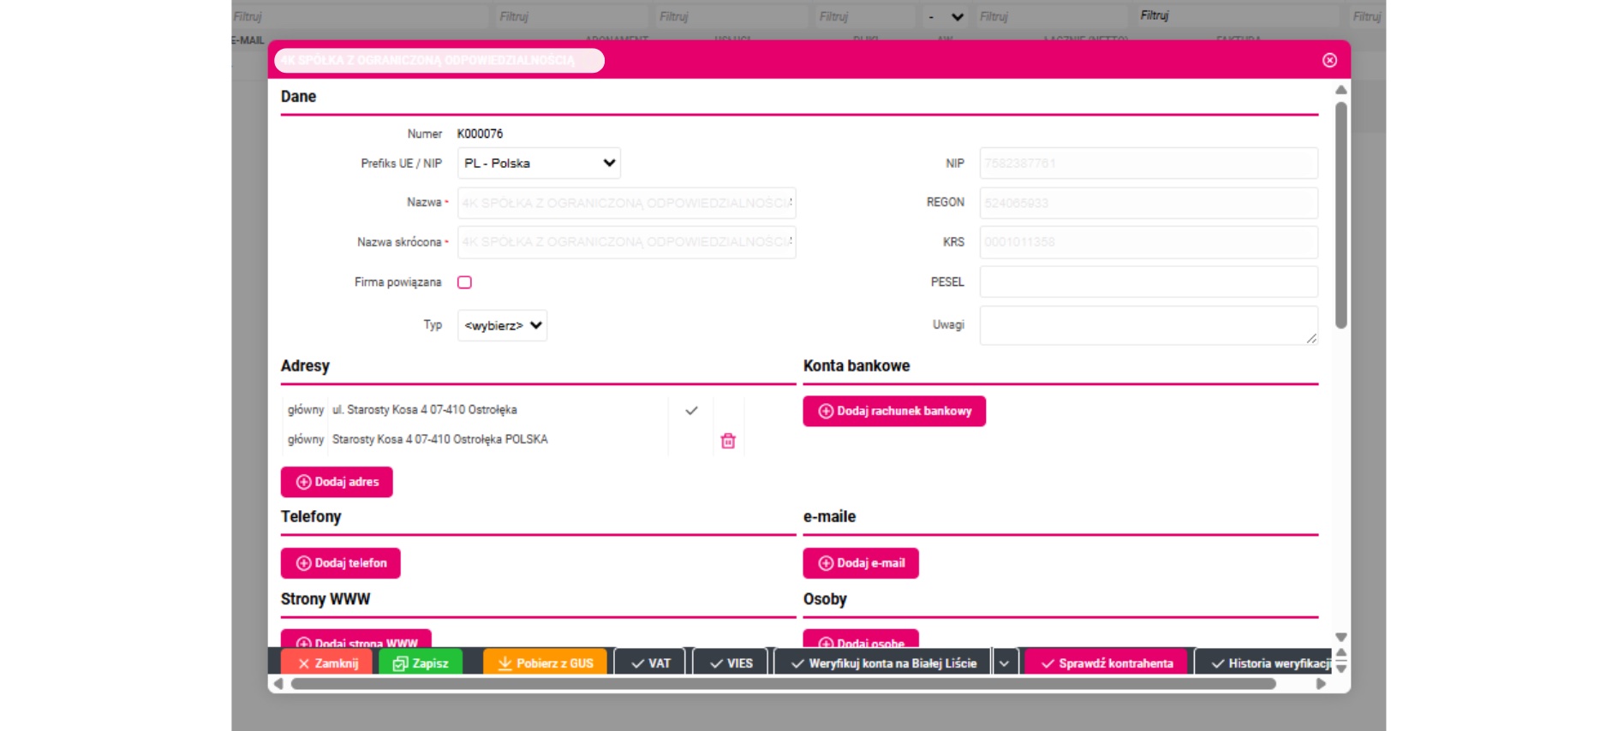Click the vertical scrollbar thumb in dialog
Viewport: 1618px width, 731px height.
(1341, 214)
